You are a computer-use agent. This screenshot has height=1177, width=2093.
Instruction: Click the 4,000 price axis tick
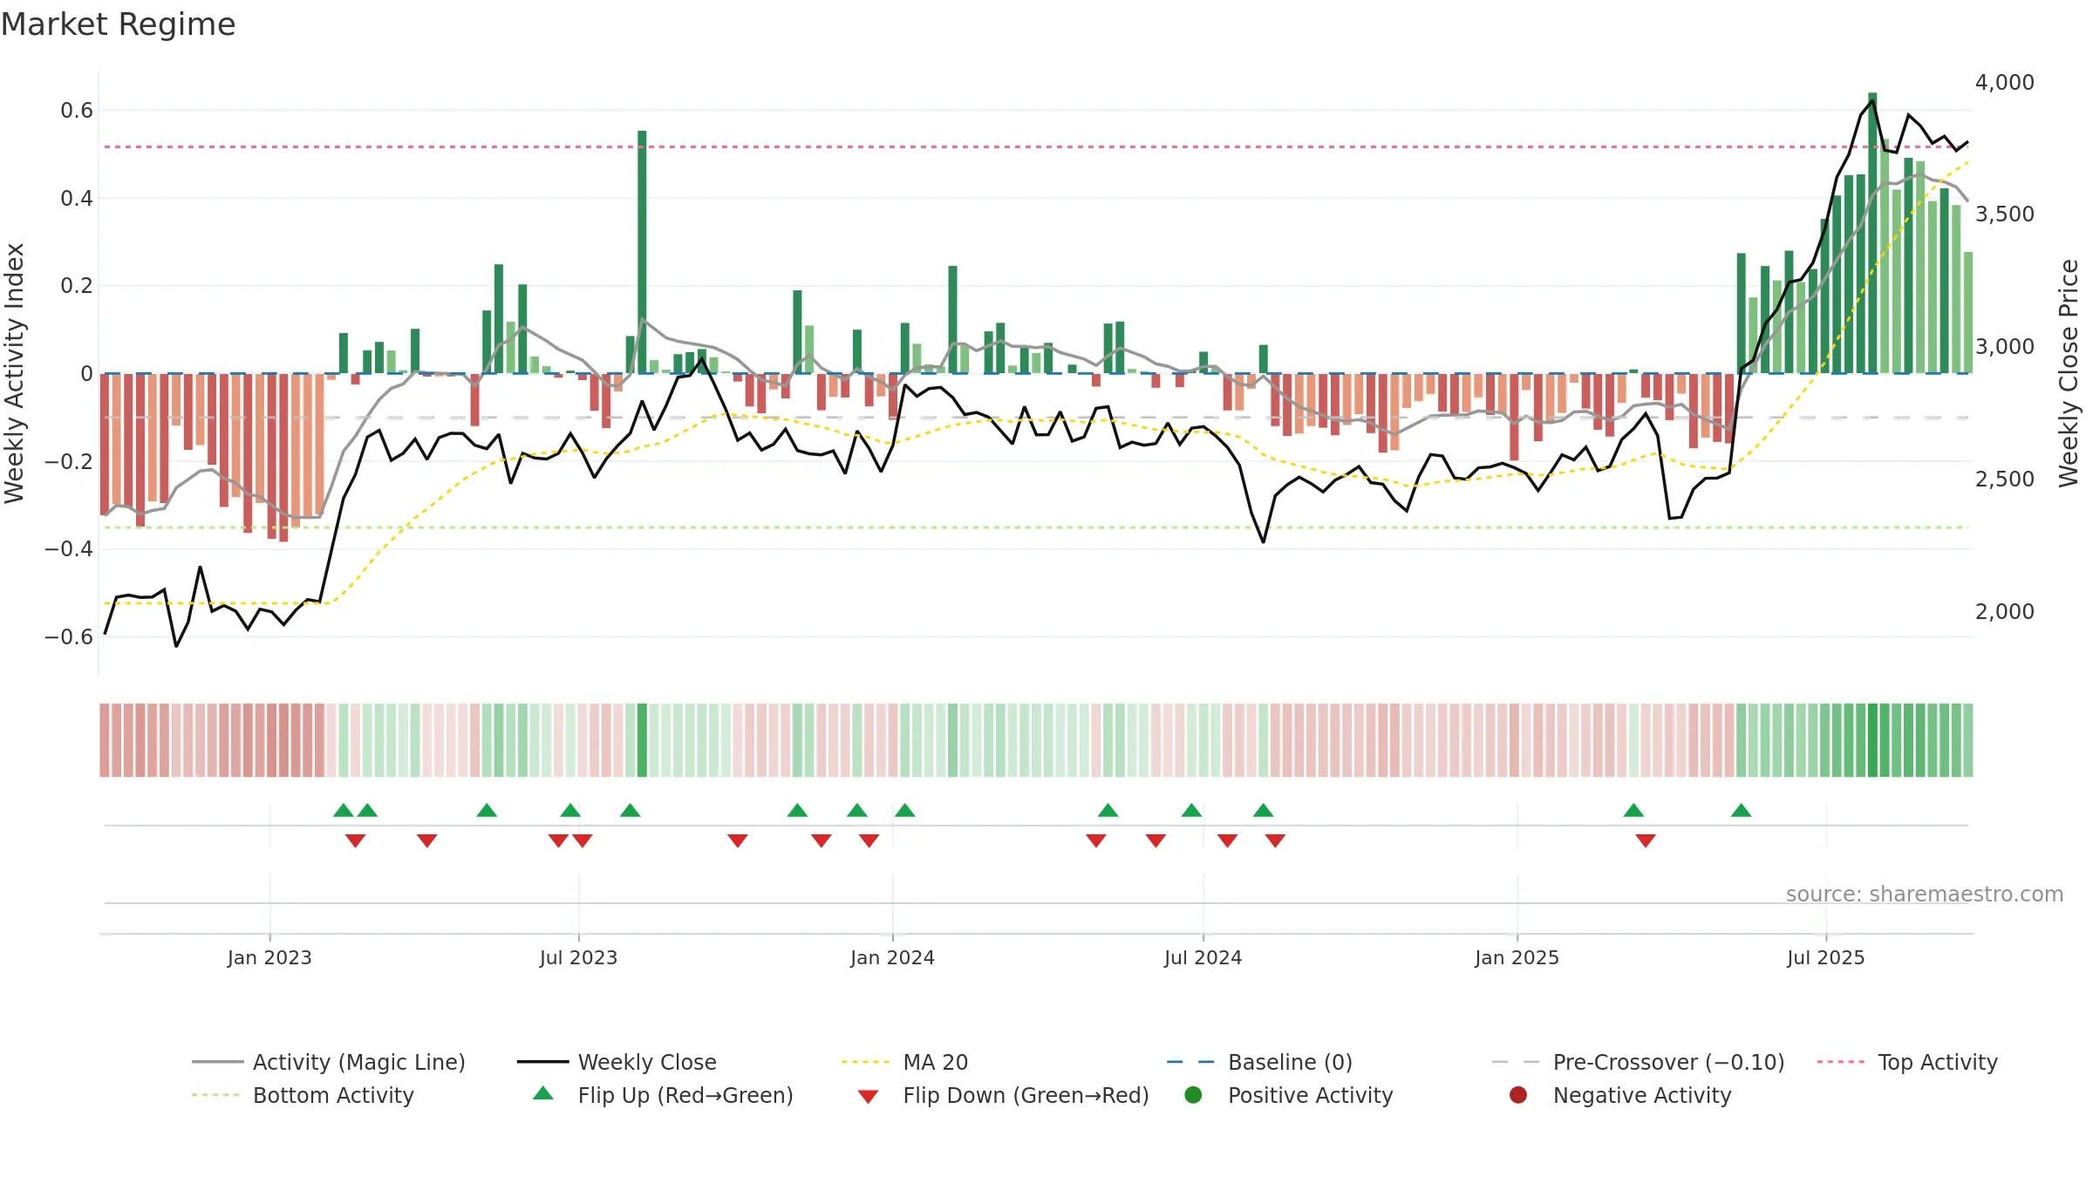(x=2004, y=82)
